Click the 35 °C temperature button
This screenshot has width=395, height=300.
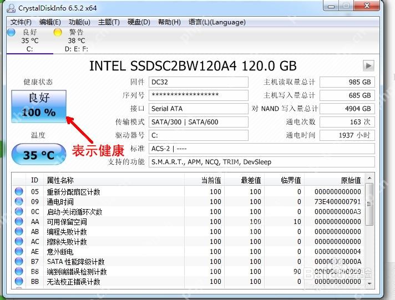tap(39, 154)
